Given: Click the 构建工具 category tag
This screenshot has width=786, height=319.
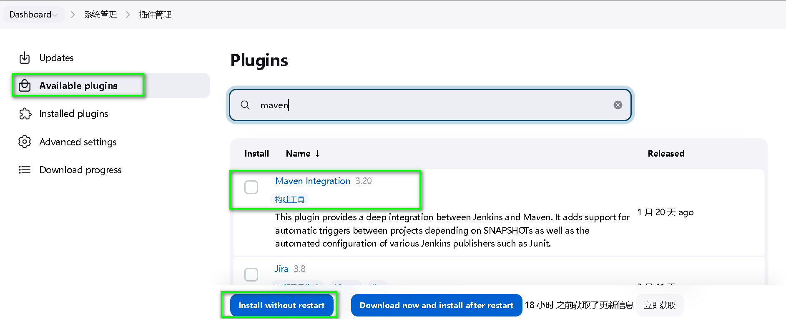Looking at the screenshot, I should pyautogui.click(x=290, y=199).
